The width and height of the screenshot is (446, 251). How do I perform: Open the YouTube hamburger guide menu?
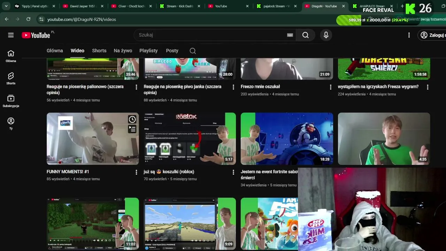pyautogui.click(x=11, y=35)
